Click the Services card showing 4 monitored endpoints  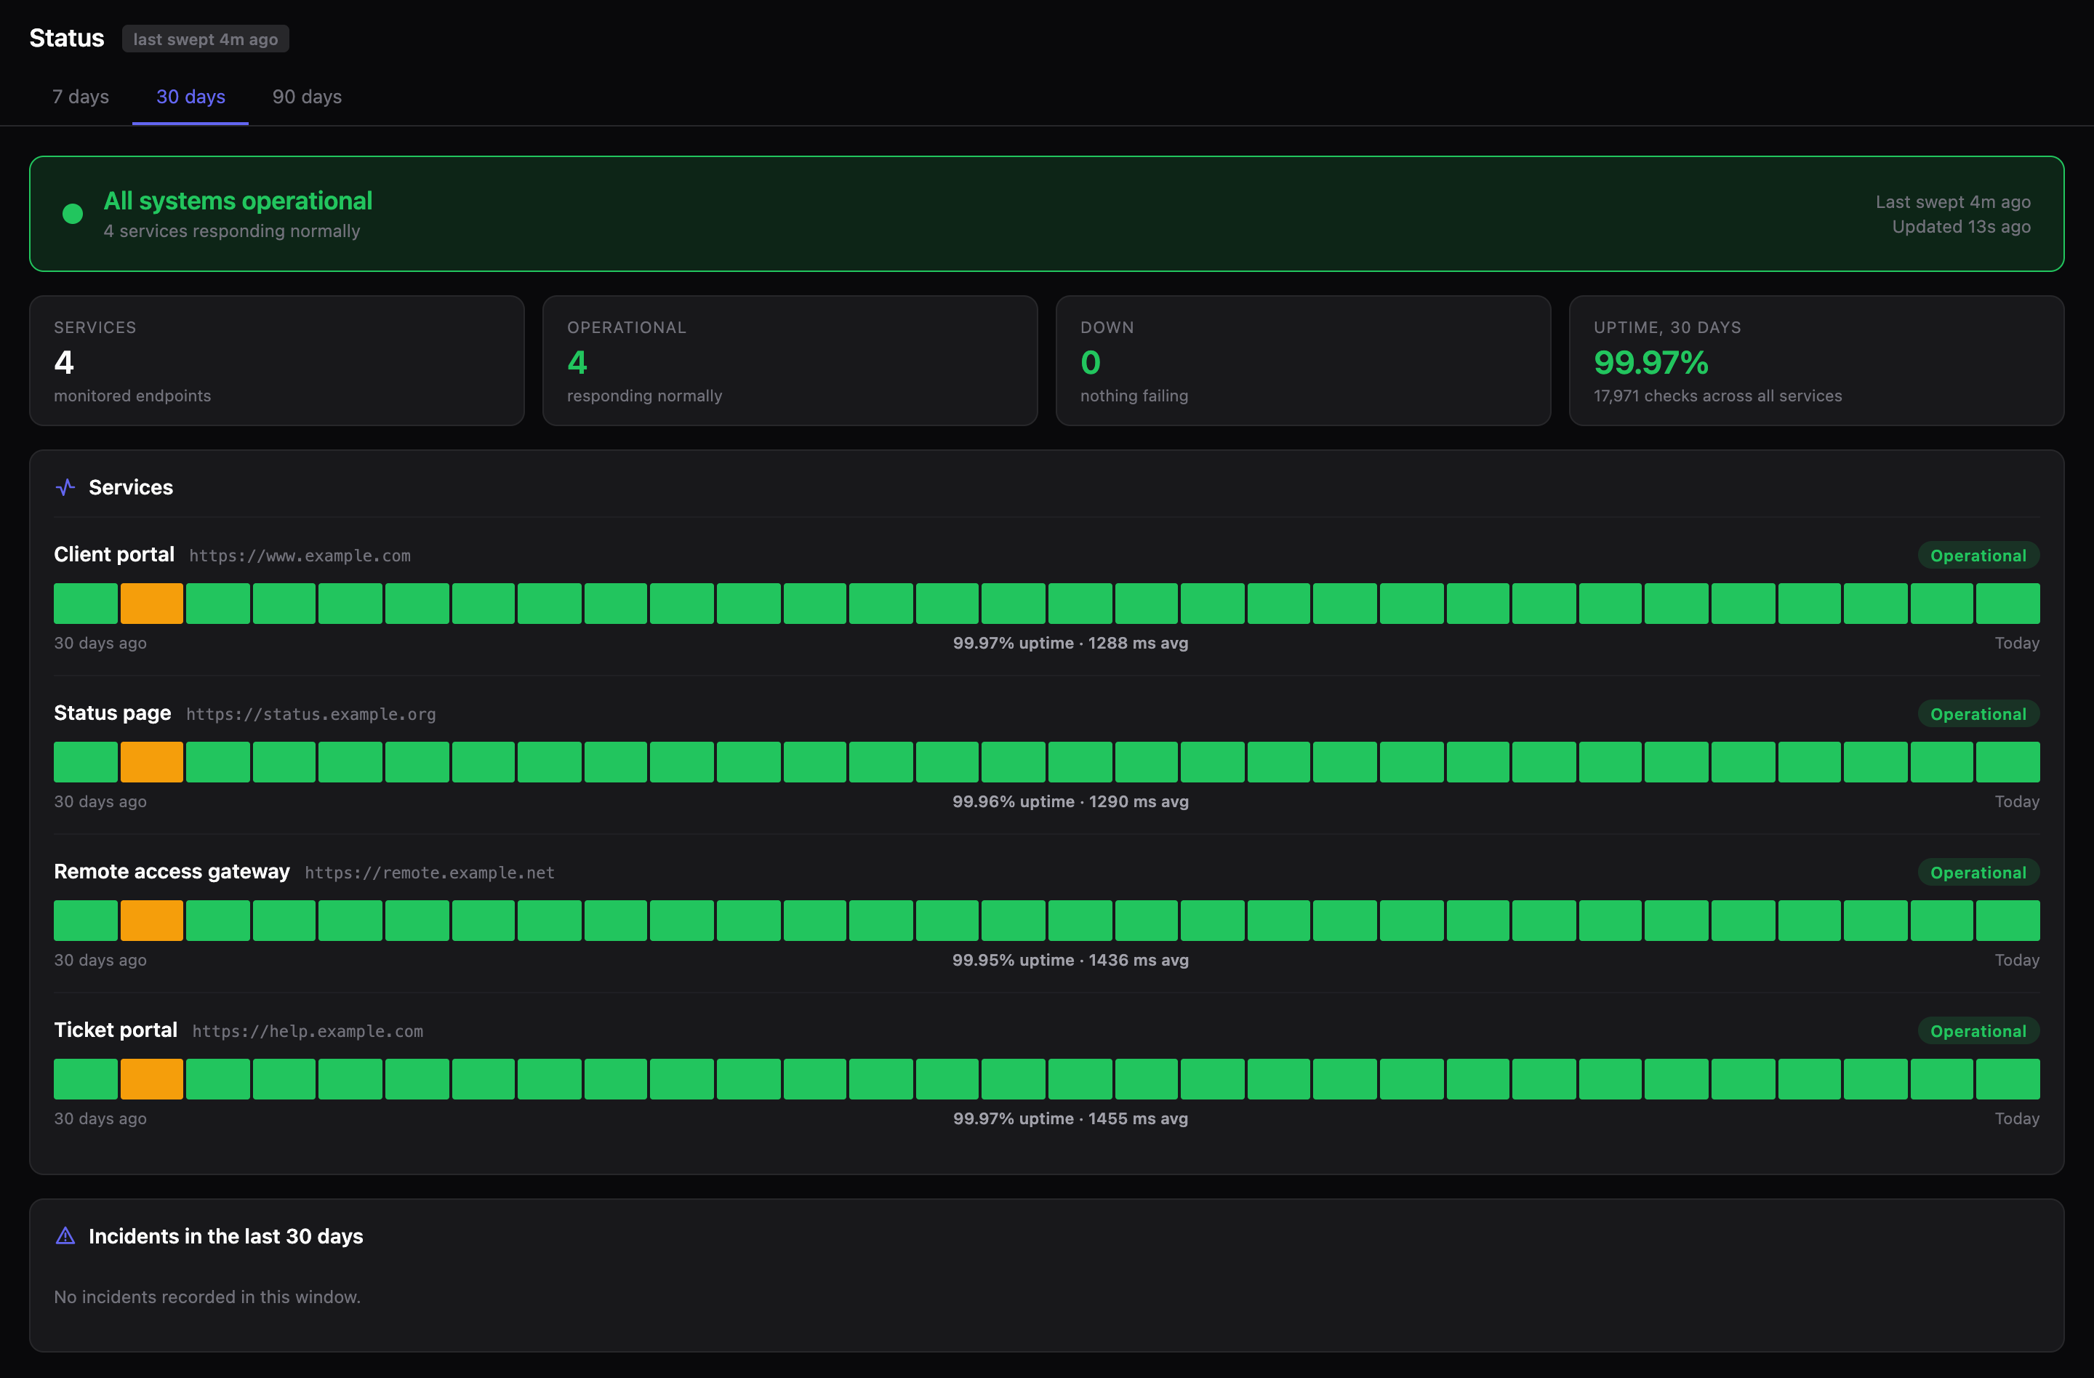click(277, 361)
